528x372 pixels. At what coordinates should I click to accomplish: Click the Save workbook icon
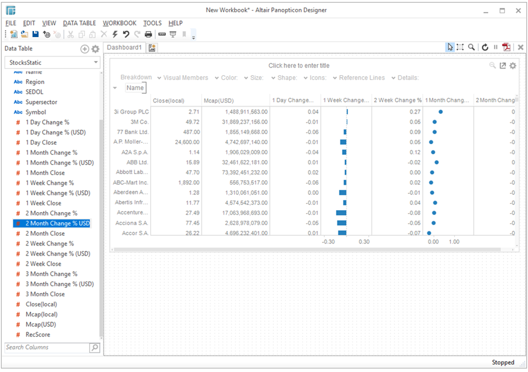coord(36,34)
